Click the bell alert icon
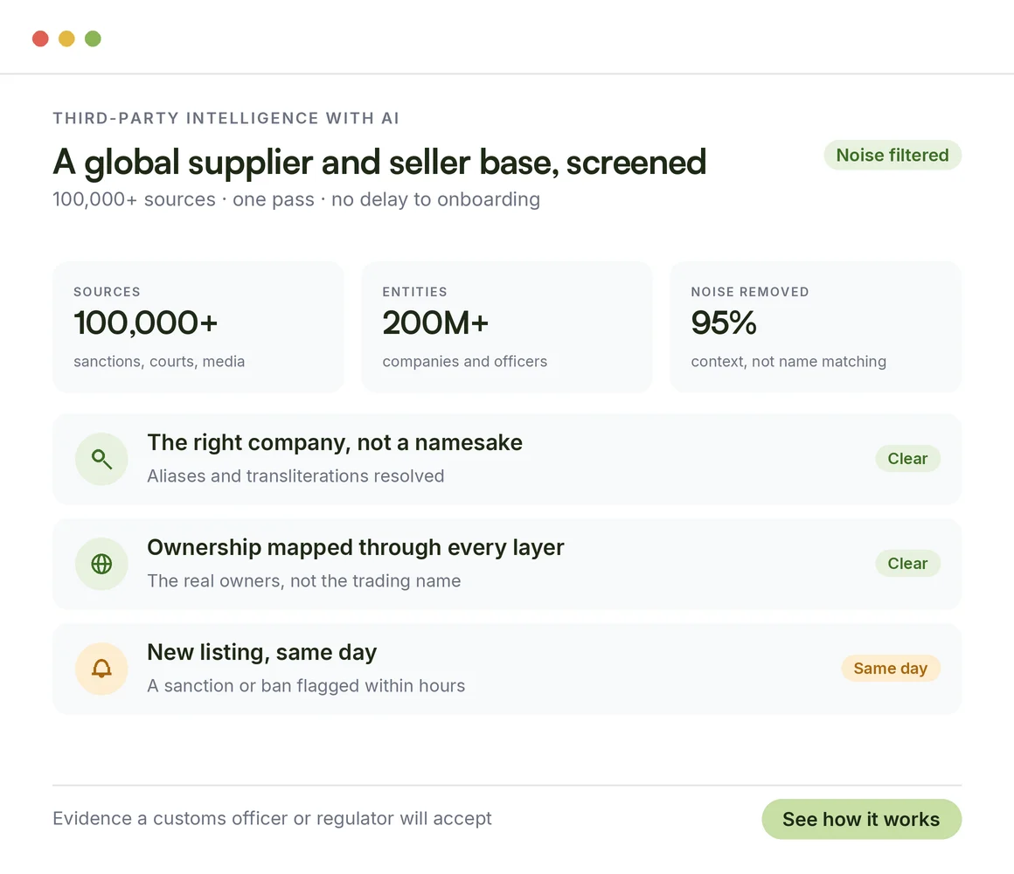This screenshot has height=874, width=1014. click(x=101, y=669)
